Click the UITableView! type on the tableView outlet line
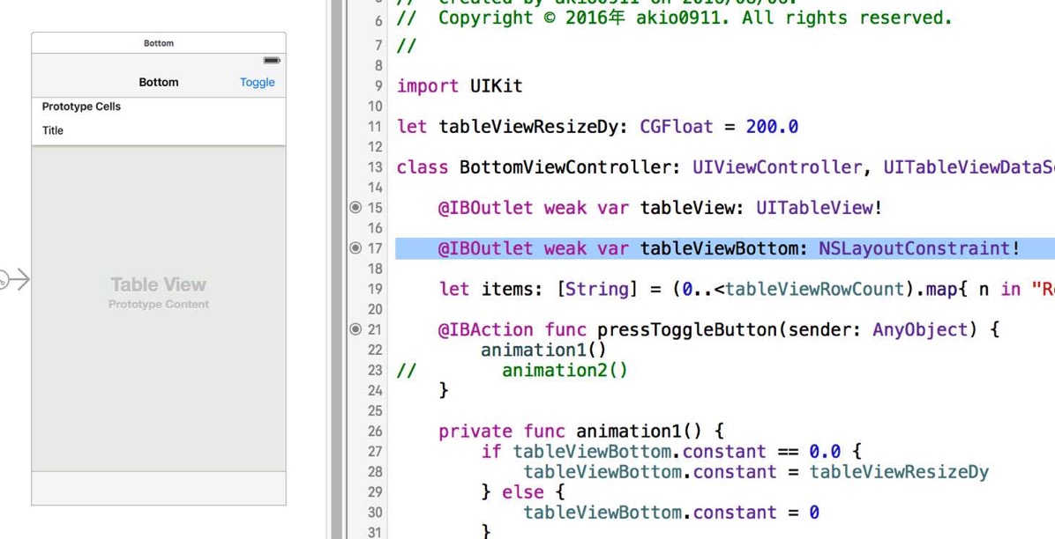Screen dimensions: 1055x539 tap(819, 208)
